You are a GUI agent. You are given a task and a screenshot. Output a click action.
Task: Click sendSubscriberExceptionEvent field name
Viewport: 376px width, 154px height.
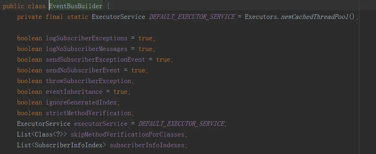pyautogui.click(x=95, y=60)
